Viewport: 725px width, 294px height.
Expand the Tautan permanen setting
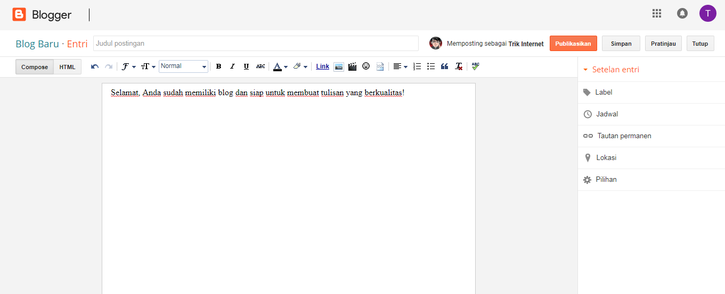[x=651, y=136]
